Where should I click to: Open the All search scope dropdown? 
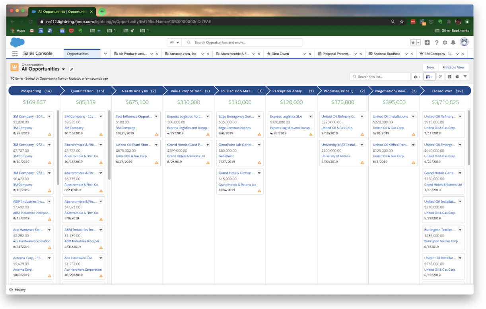coord(175,42)
